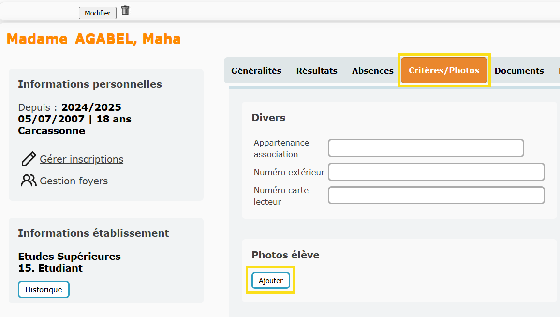Click the people icon beside Gestion foyers
Image resolution: width=560 pixels, height=317 pixels.
pos(29,181)
